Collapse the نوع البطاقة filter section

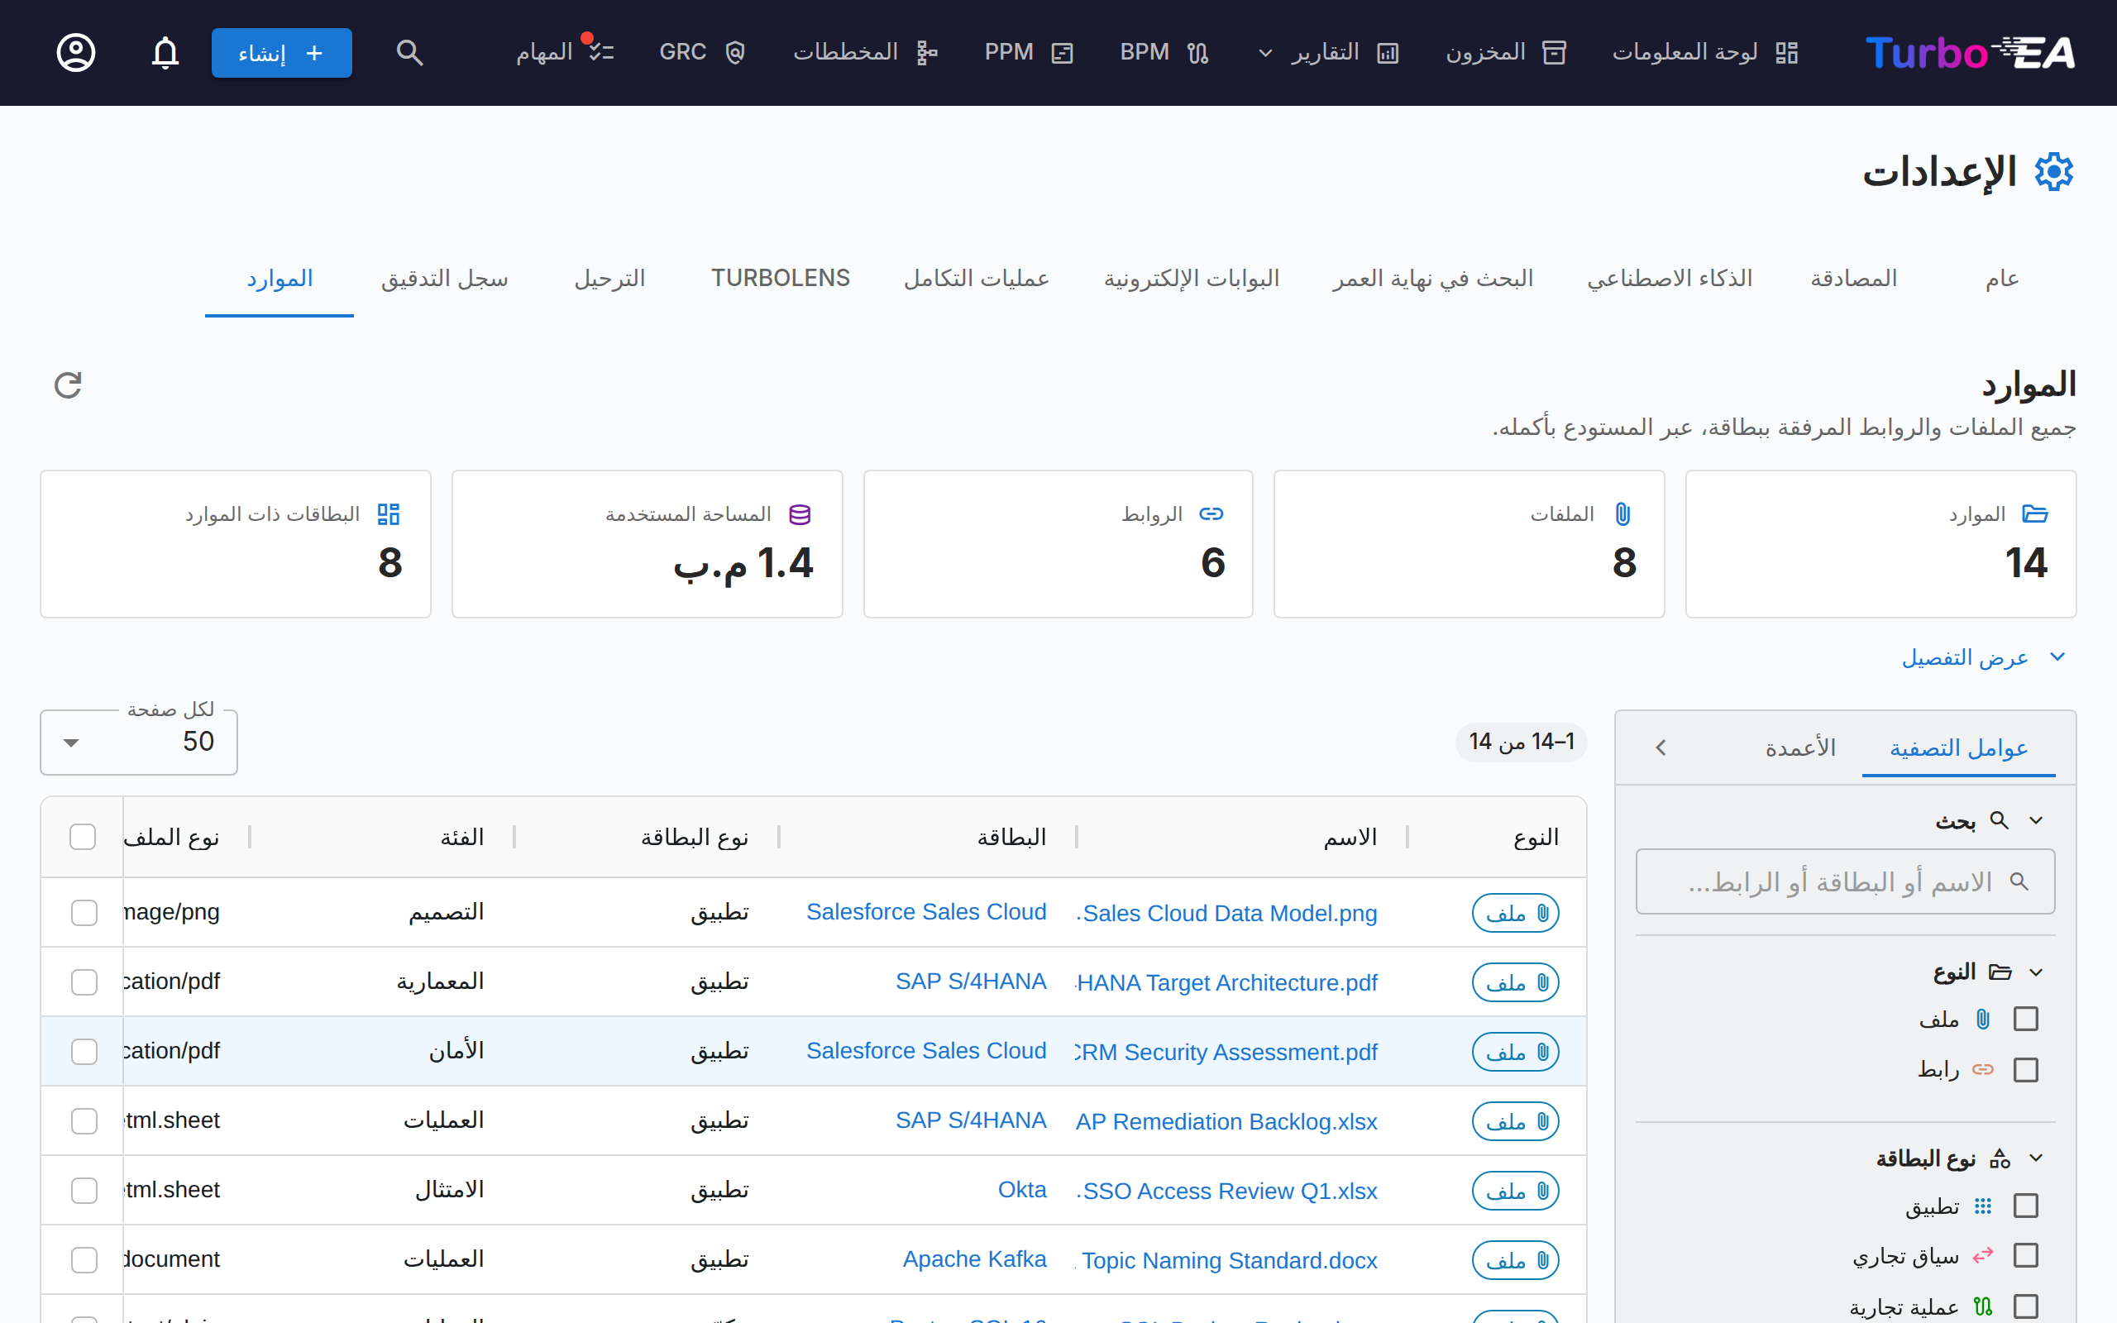point(2037,1158)
